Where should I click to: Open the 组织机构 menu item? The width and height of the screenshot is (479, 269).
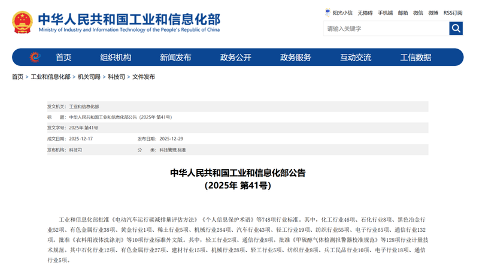(x=116, y=58)
